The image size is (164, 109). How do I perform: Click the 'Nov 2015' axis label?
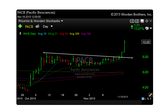click(89, 99)
